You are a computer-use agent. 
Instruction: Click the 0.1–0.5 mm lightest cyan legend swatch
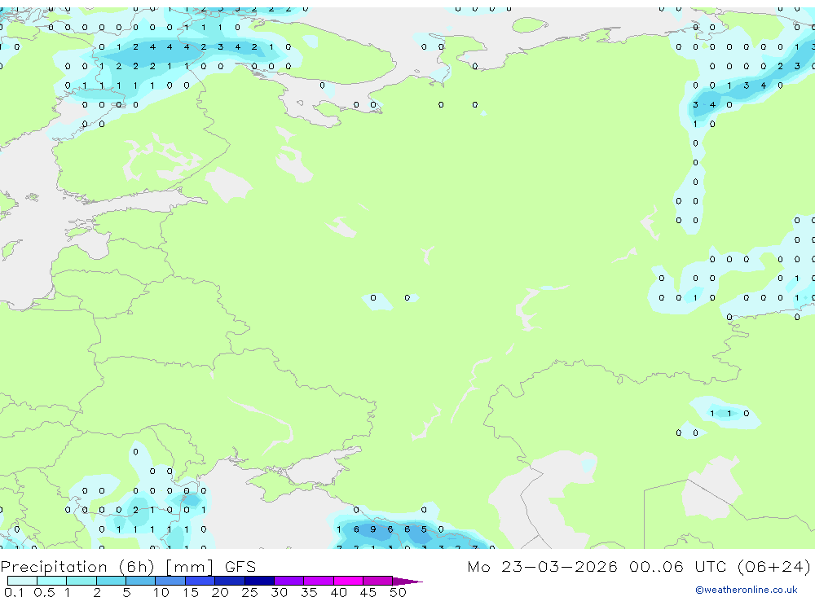[x=22, y=581]
